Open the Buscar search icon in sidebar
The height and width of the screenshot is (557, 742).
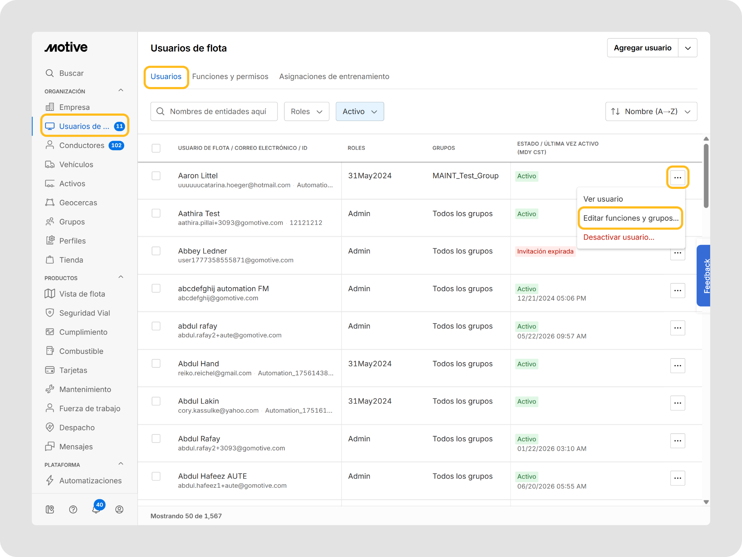click(50, 73)
